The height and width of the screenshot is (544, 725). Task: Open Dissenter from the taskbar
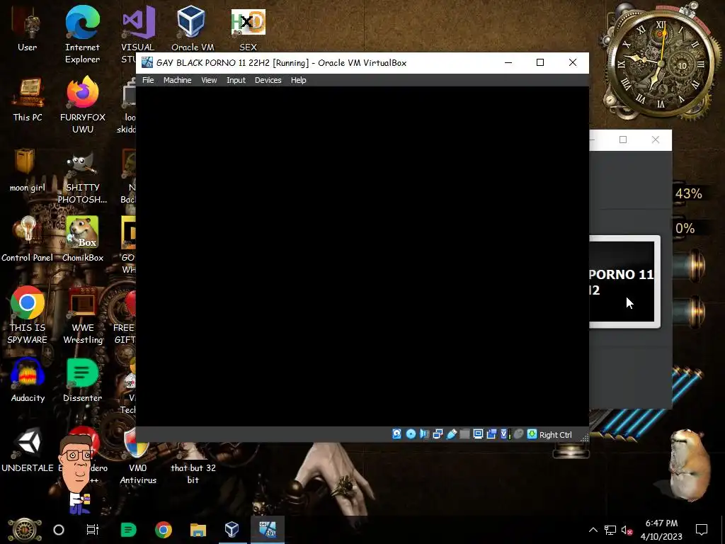pos(128,530)
